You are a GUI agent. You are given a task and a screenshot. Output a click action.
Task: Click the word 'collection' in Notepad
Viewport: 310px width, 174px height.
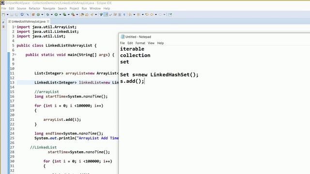tap(135, 56)
